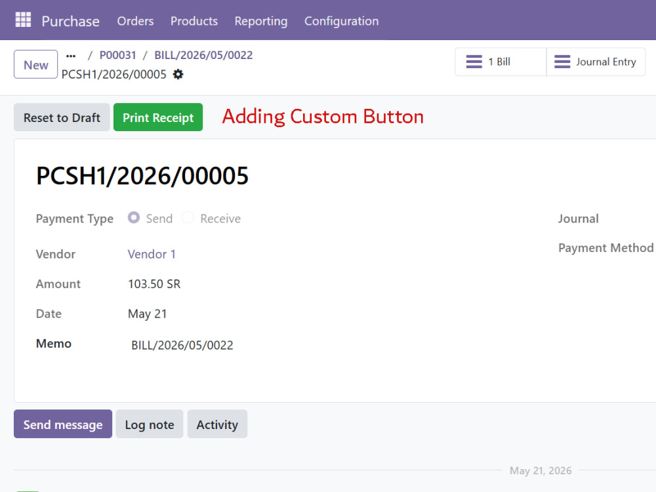Open the Orders menu

(x=135, y=21)
